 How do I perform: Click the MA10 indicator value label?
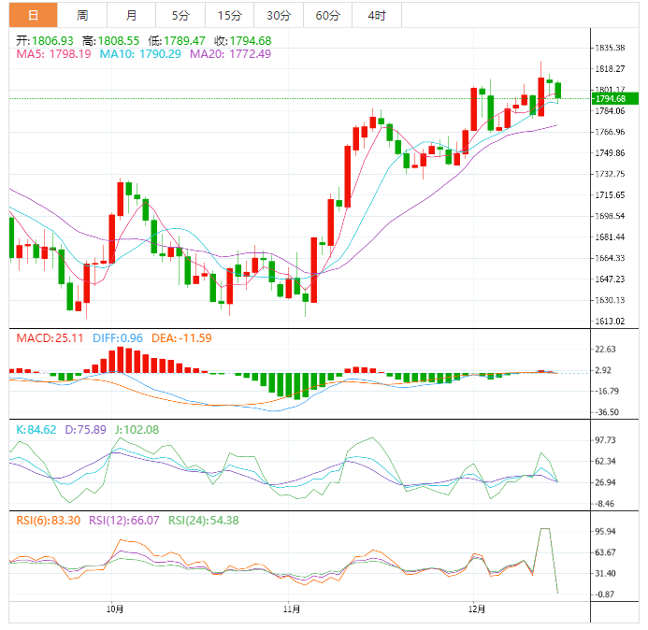coord(140,55)
